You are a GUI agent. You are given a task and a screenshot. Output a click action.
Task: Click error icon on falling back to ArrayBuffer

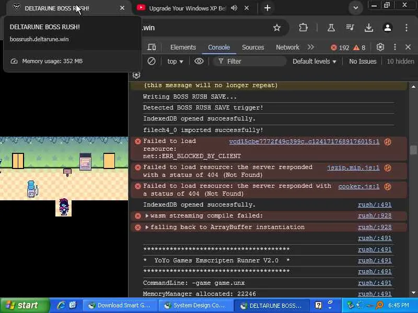(x=138, y=227)
